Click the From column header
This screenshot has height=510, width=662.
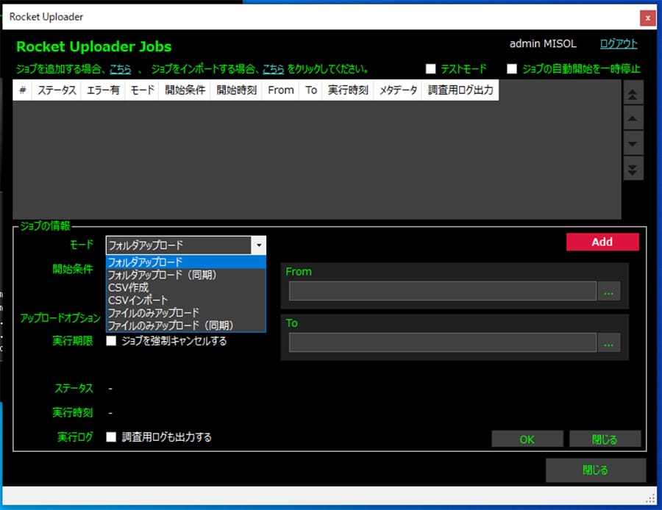[x=281, y=90]
